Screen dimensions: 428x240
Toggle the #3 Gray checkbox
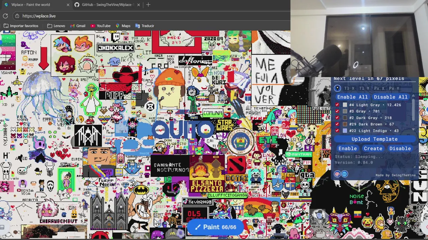click(x=337, y=111)
